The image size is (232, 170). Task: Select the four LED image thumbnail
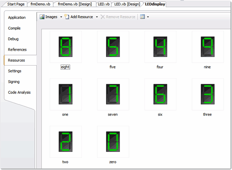coord(160,47)
